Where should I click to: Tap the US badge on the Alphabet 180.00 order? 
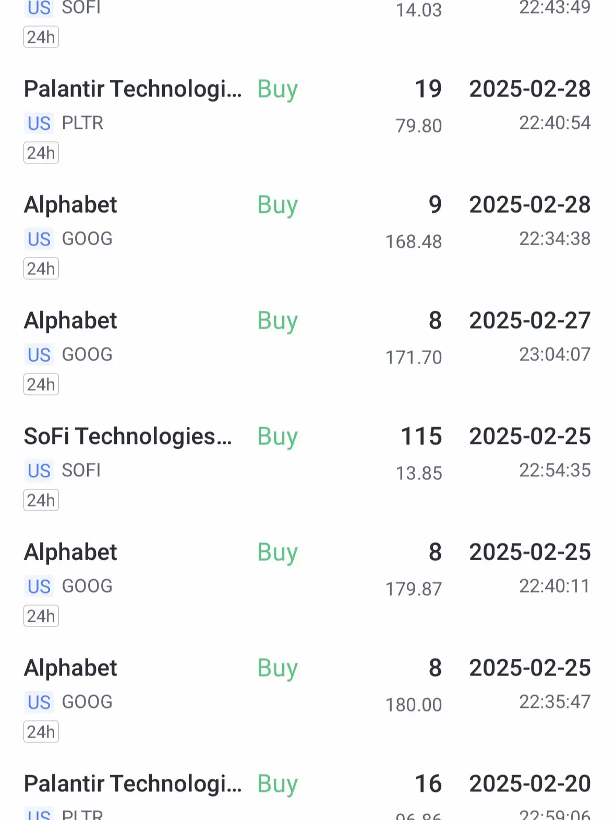[x=39, y=703]
